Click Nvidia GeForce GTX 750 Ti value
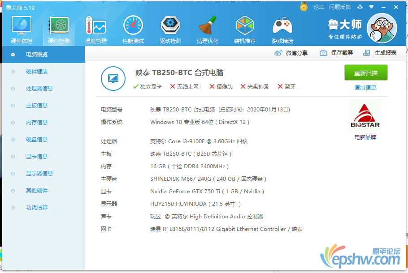 pyautogui.click(x=207, y=192)
